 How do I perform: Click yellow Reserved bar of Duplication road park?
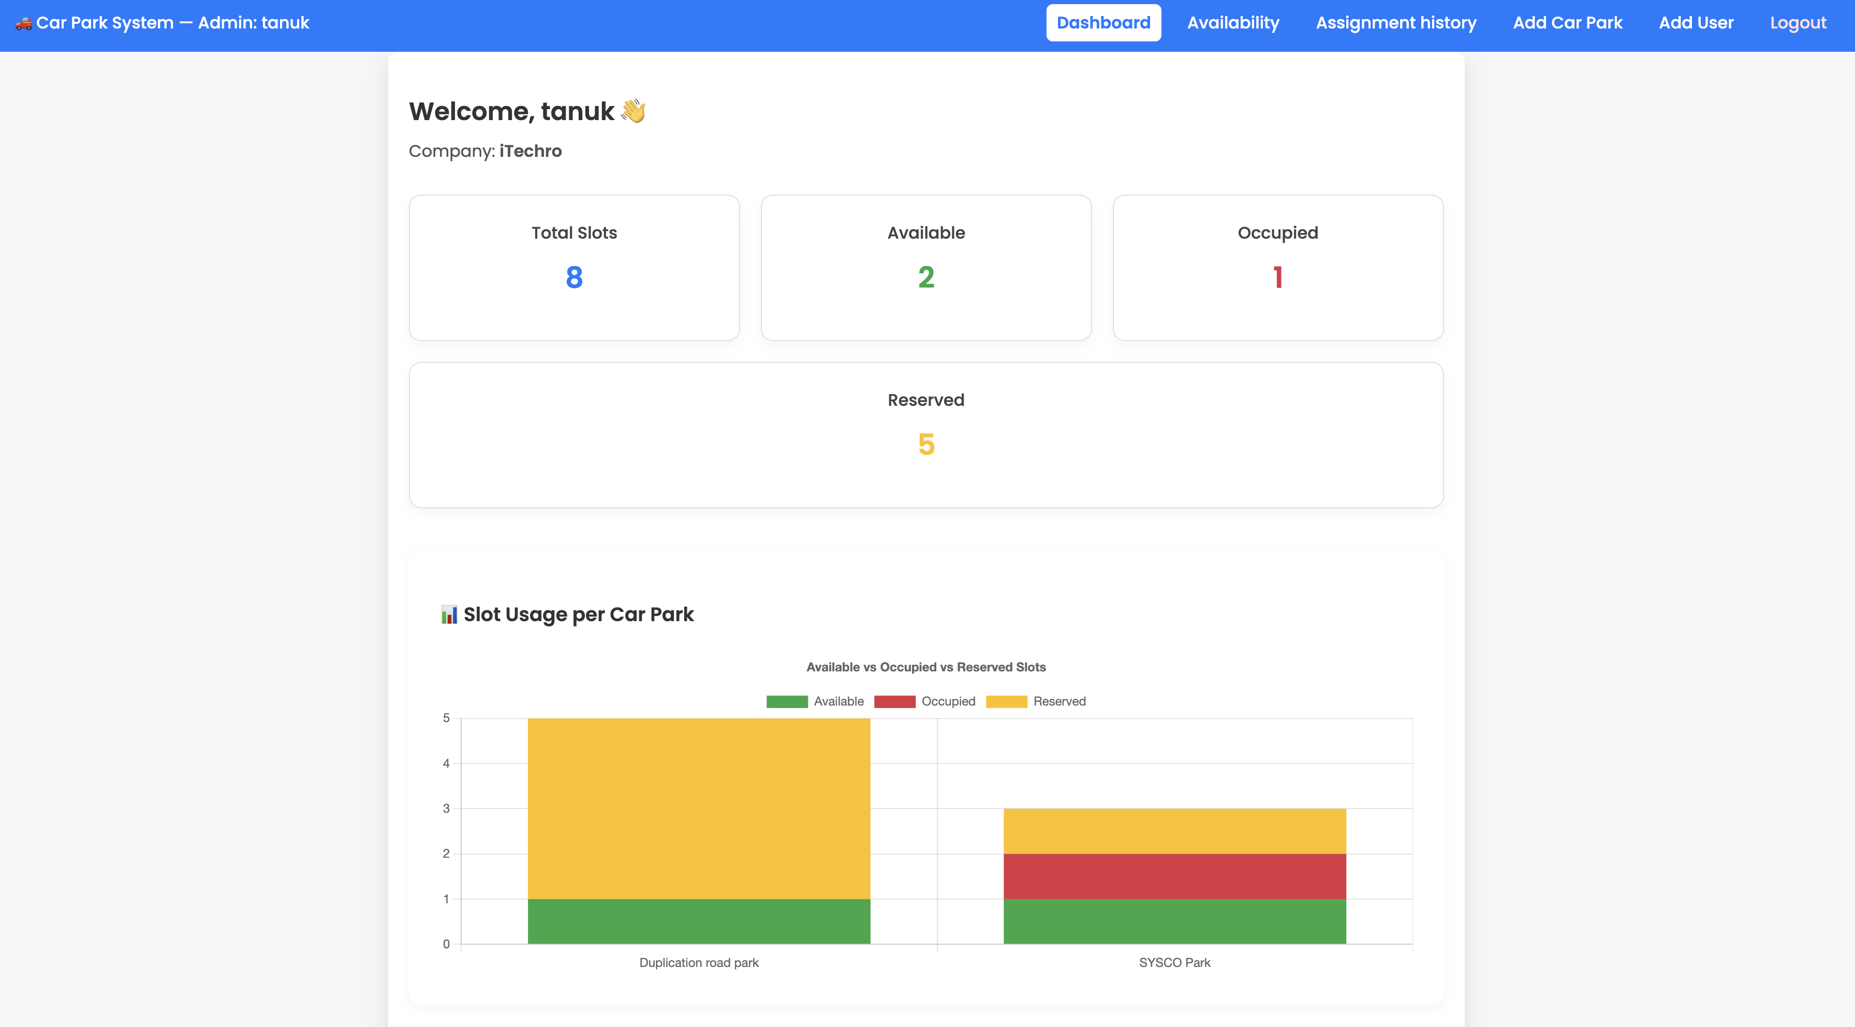point(699,808)
